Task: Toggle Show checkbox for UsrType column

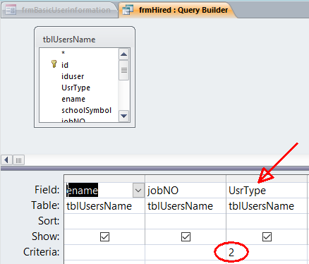Action: (267, 236)
